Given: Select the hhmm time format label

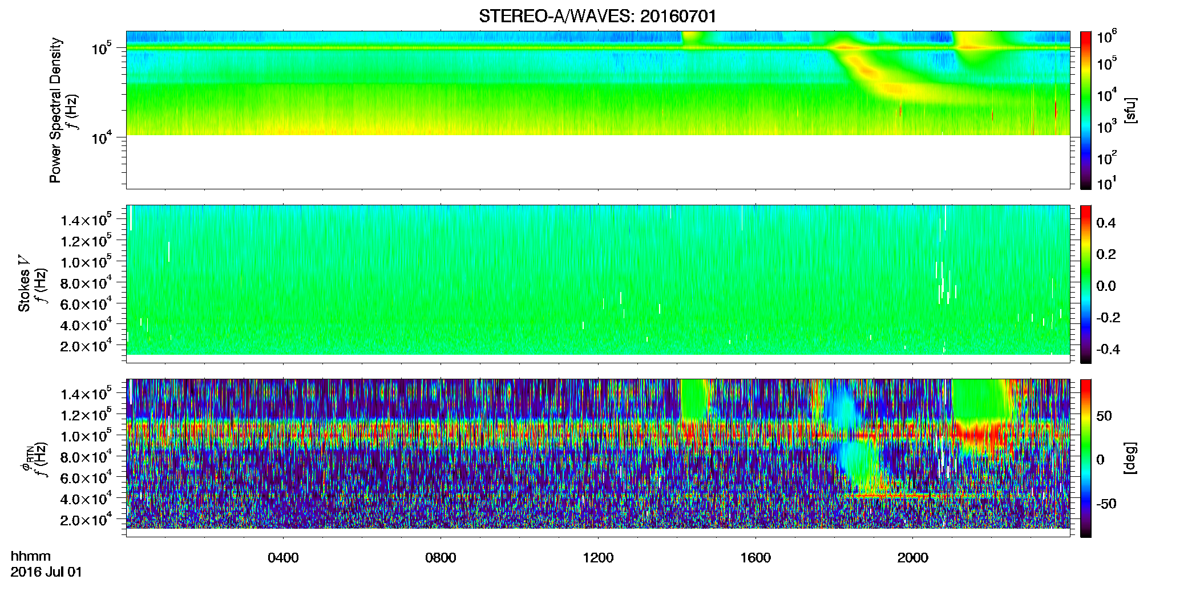Looking at the screenshot, I should point(31,557).
